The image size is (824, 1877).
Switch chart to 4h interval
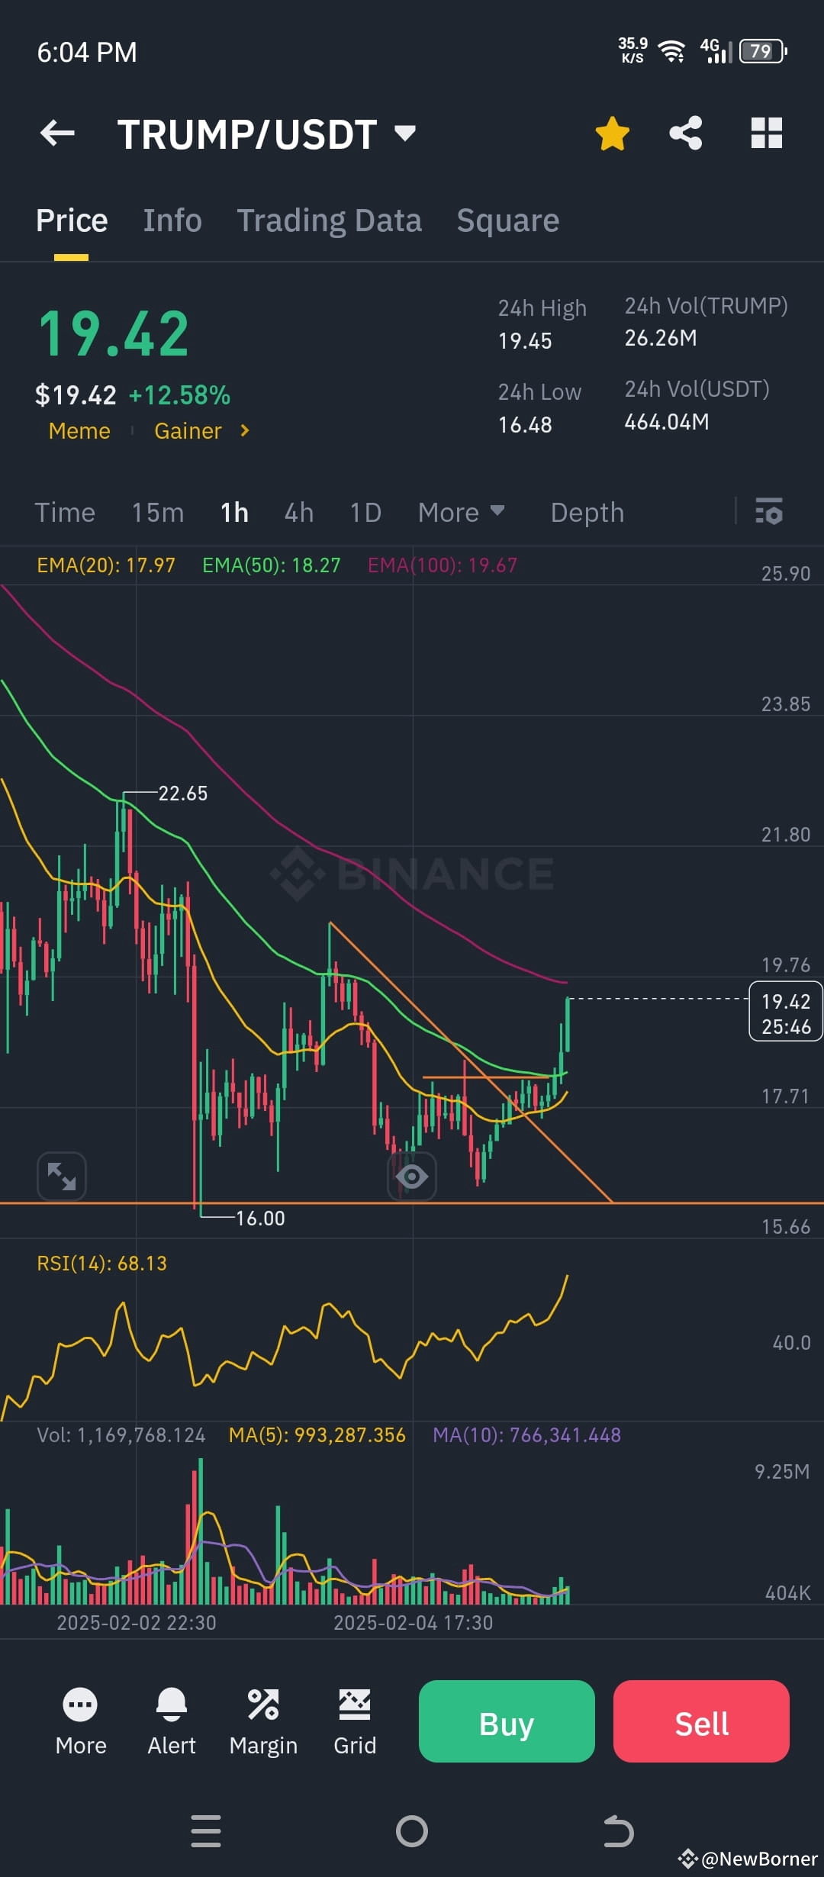[x=299, y=513]
